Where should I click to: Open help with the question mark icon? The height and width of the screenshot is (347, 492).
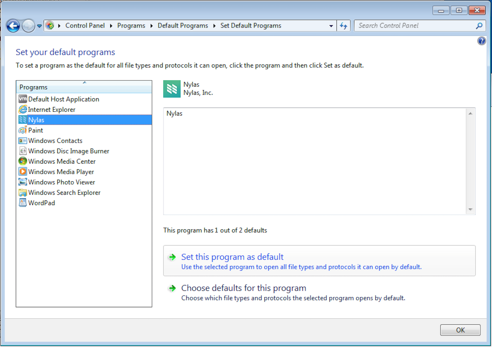(481, 41)
